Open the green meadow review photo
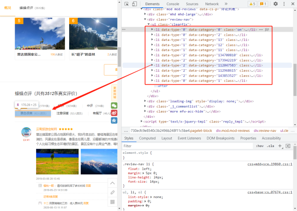This screenshot has width=297, height=211. [x=57, y=162]
